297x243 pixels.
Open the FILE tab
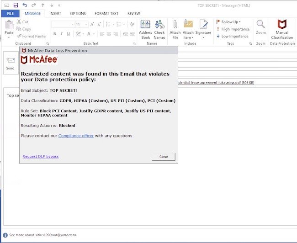pos(10,13)
